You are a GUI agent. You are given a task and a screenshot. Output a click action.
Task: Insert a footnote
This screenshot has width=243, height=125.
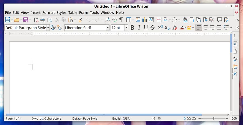(x=192, y=20)
